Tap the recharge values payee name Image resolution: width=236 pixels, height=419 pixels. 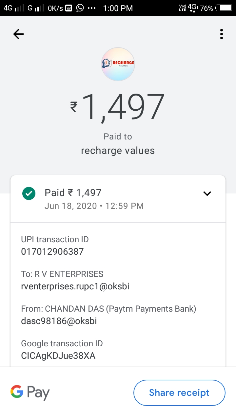(118, 151)
